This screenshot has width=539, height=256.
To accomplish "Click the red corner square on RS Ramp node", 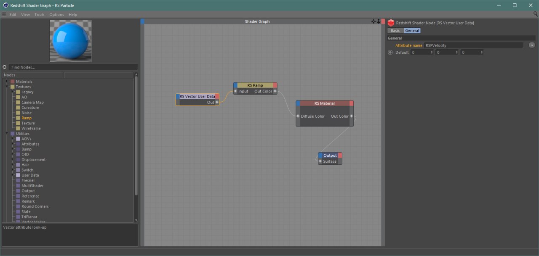I will (x=275, y=85).
